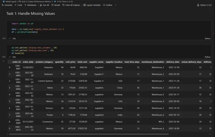The image size is (215, 137).
Task: Click the quantity column header
Action: [59, 62]
